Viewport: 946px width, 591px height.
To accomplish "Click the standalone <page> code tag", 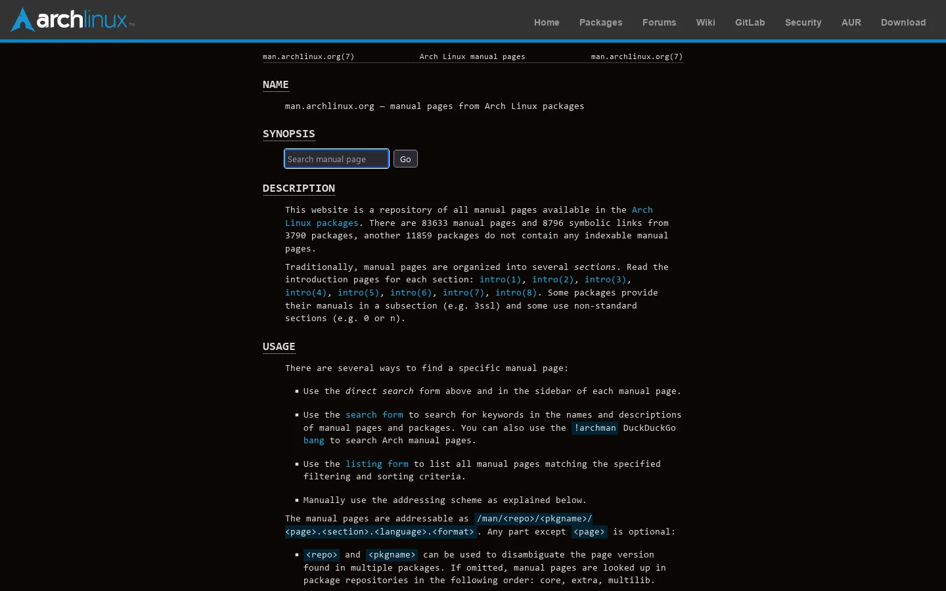I will (x=589, y=532).
